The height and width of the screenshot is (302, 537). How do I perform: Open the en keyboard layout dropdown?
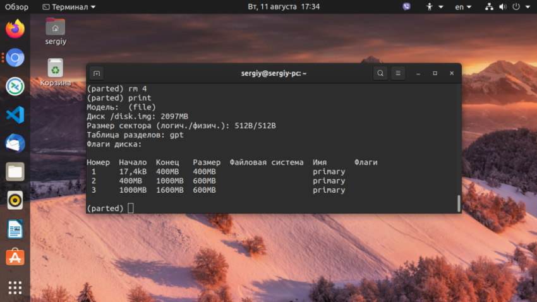pos(463,7)
